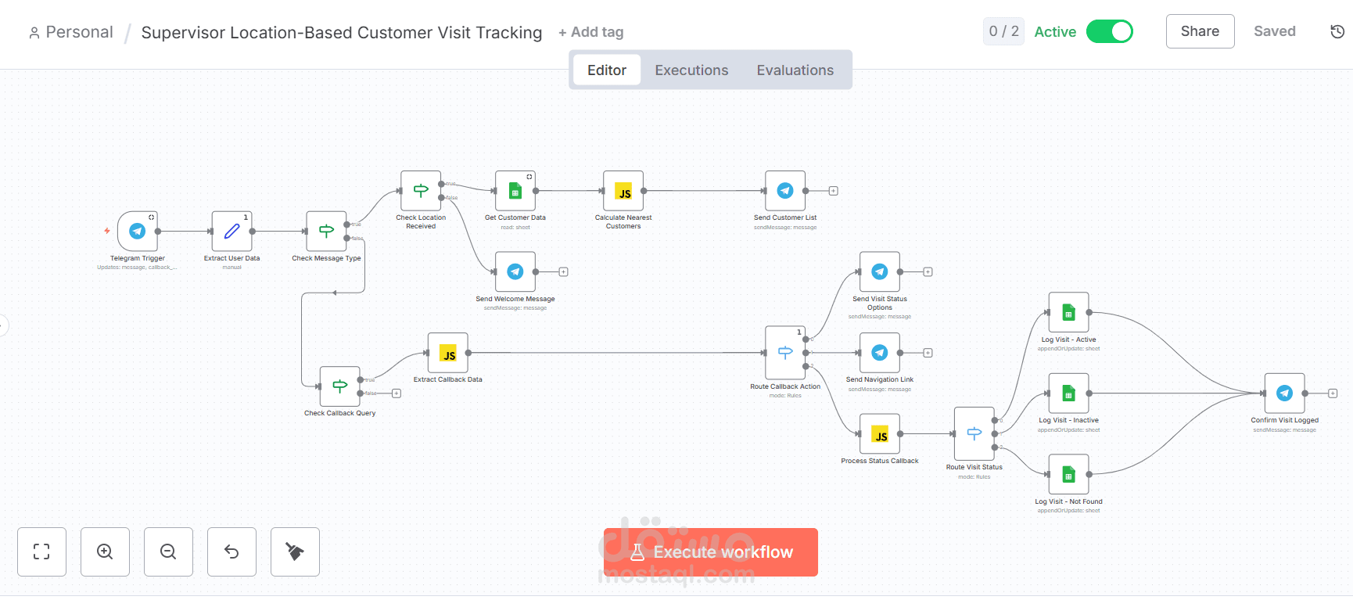Select the Telegram Trigger node
Screen dimensions: 1353x600
coord(137,232)
